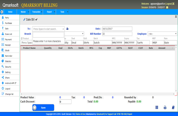Click the Deal input field

(77, 43)
